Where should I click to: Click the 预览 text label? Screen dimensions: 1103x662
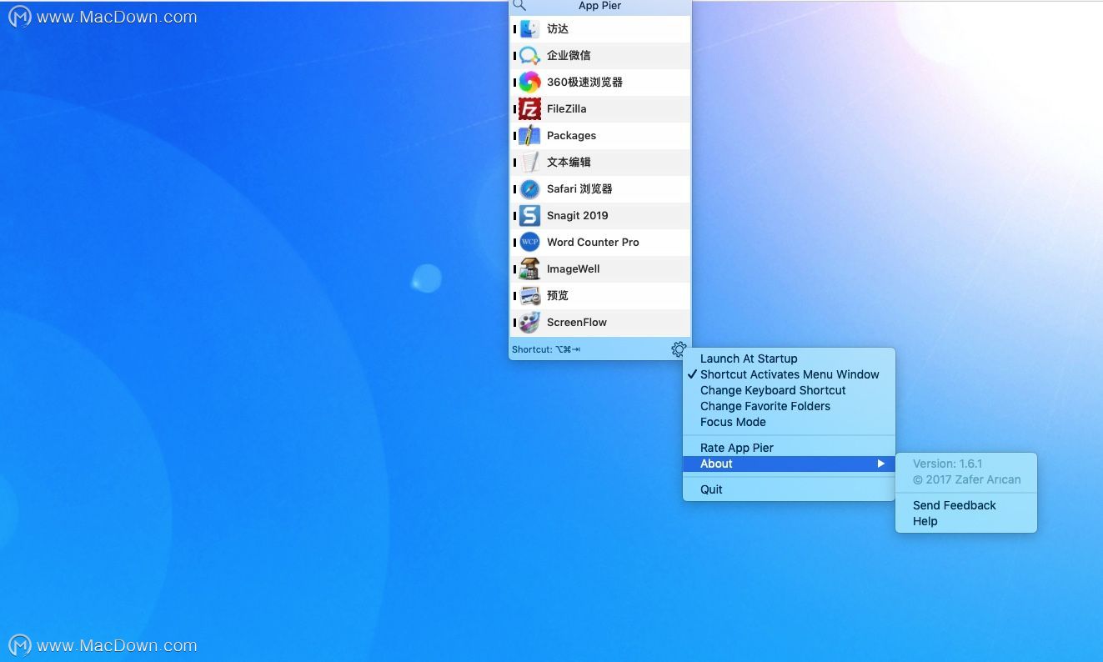[x=558, y=296]
